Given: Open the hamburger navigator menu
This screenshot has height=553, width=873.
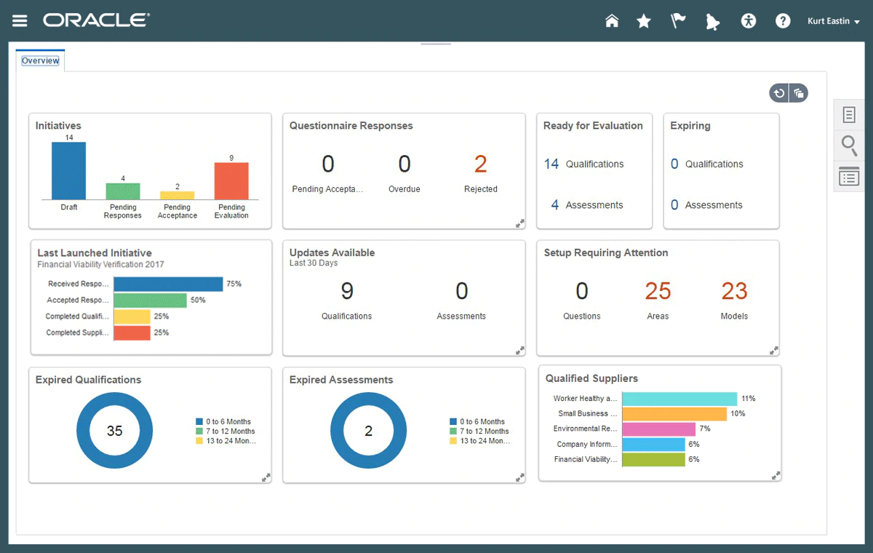Looking at the screenshot, I should (x=20, y=21).
